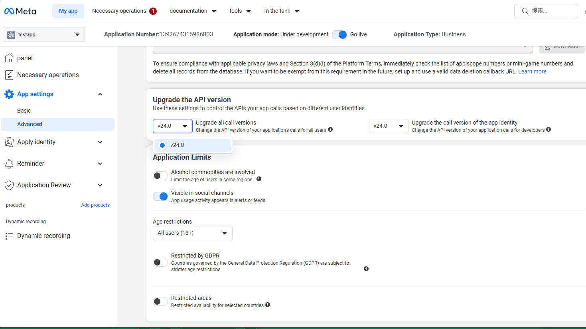Open the My app tab
The width and height of the screenshot is (586, 329).
pyautogui.click(x=68, y=11)
